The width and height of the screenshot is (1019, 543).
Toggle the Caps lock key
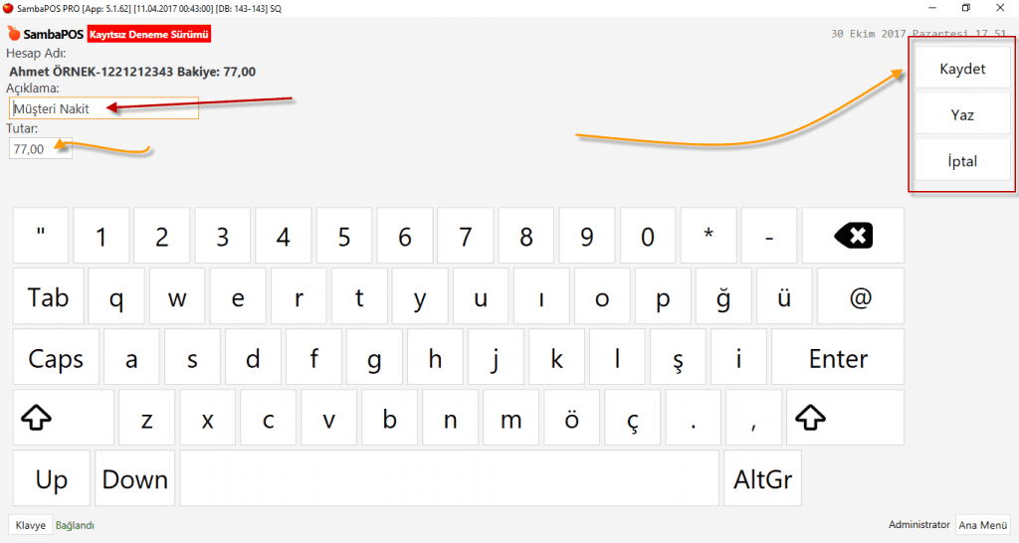click(x=56, y=359)
